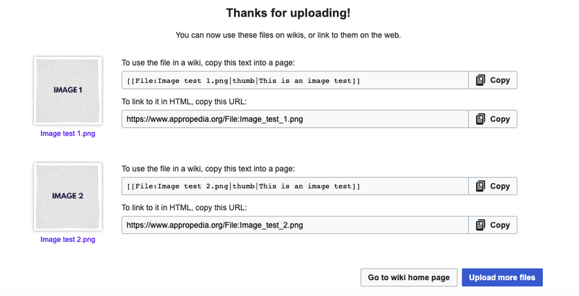Open the IMAGE 2 thumbnail
The width and height of the screenshot is (579, 296).
pyautogui.click(x=68, y=196)
